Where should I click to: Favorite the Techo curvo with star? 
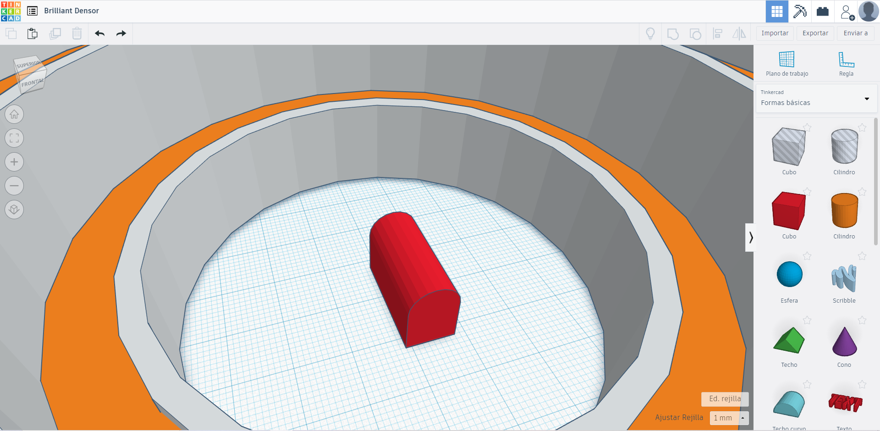tap(807, 384)
